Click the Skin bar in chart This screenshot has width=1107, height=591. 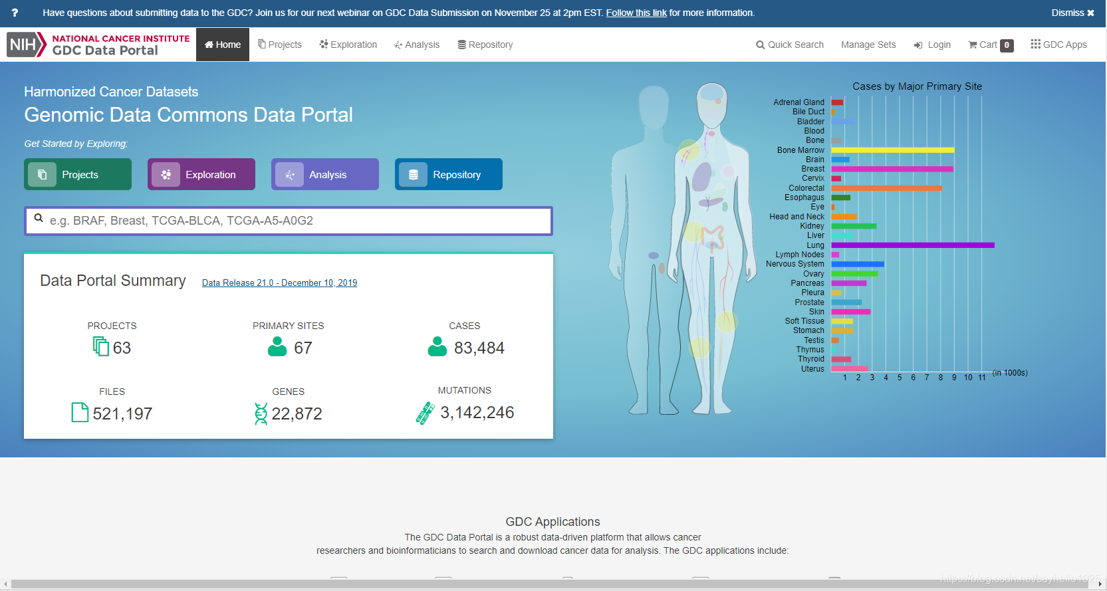point(850,312)
